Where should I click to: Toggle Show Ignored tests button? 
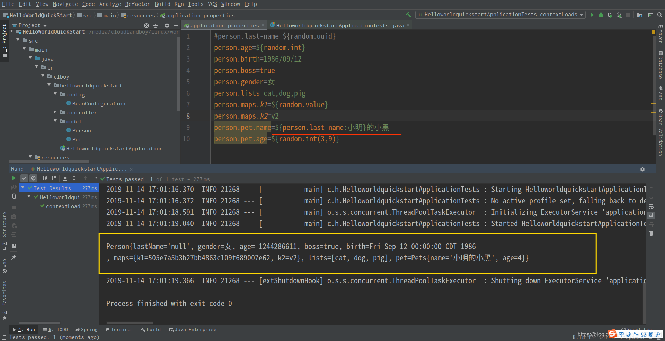pos(33,178)
